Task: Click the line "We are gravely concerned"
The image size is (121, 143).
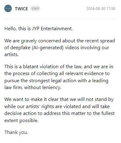Action: click(60, 41)
